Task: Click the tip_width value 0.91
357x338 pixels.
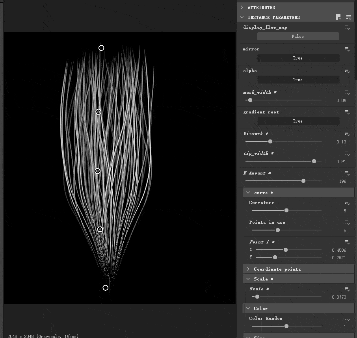Action: tap(341, 162)
